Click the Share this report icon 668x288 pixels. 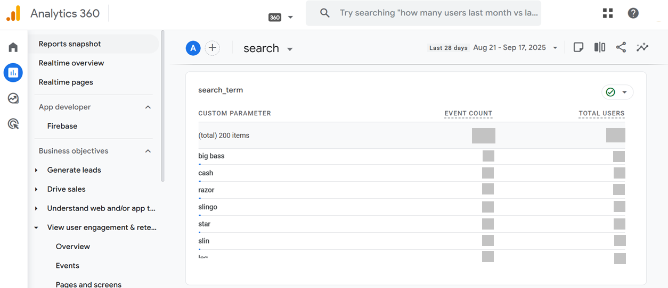click(621, 47)
